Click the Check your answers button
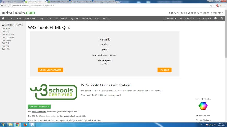This screenshot has height=127, width=227. (x=50, y=70)
